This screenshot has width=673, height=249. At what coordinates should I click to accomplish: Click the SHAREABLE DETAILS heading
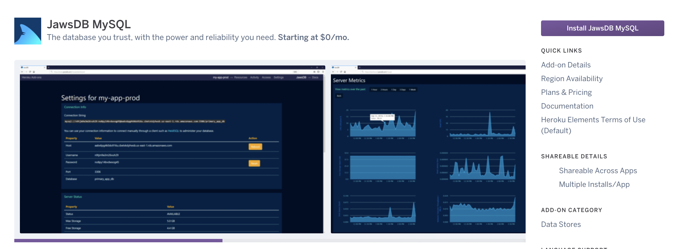pyautogui.click(x=574, y=156)
